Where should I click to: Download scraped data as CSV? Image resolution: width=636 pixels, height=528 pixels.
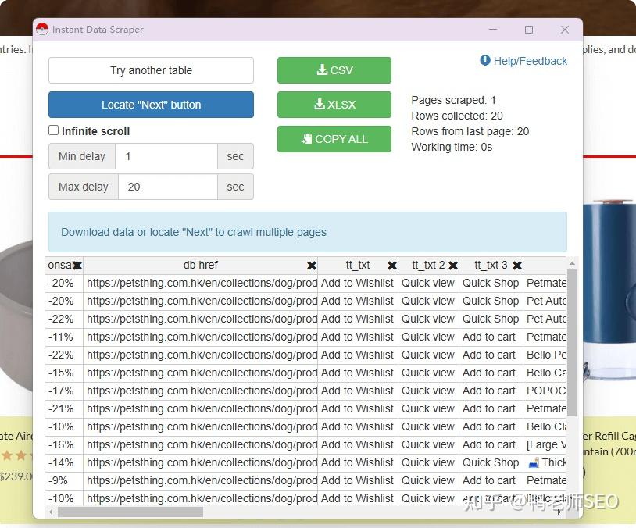pos(334,70)
